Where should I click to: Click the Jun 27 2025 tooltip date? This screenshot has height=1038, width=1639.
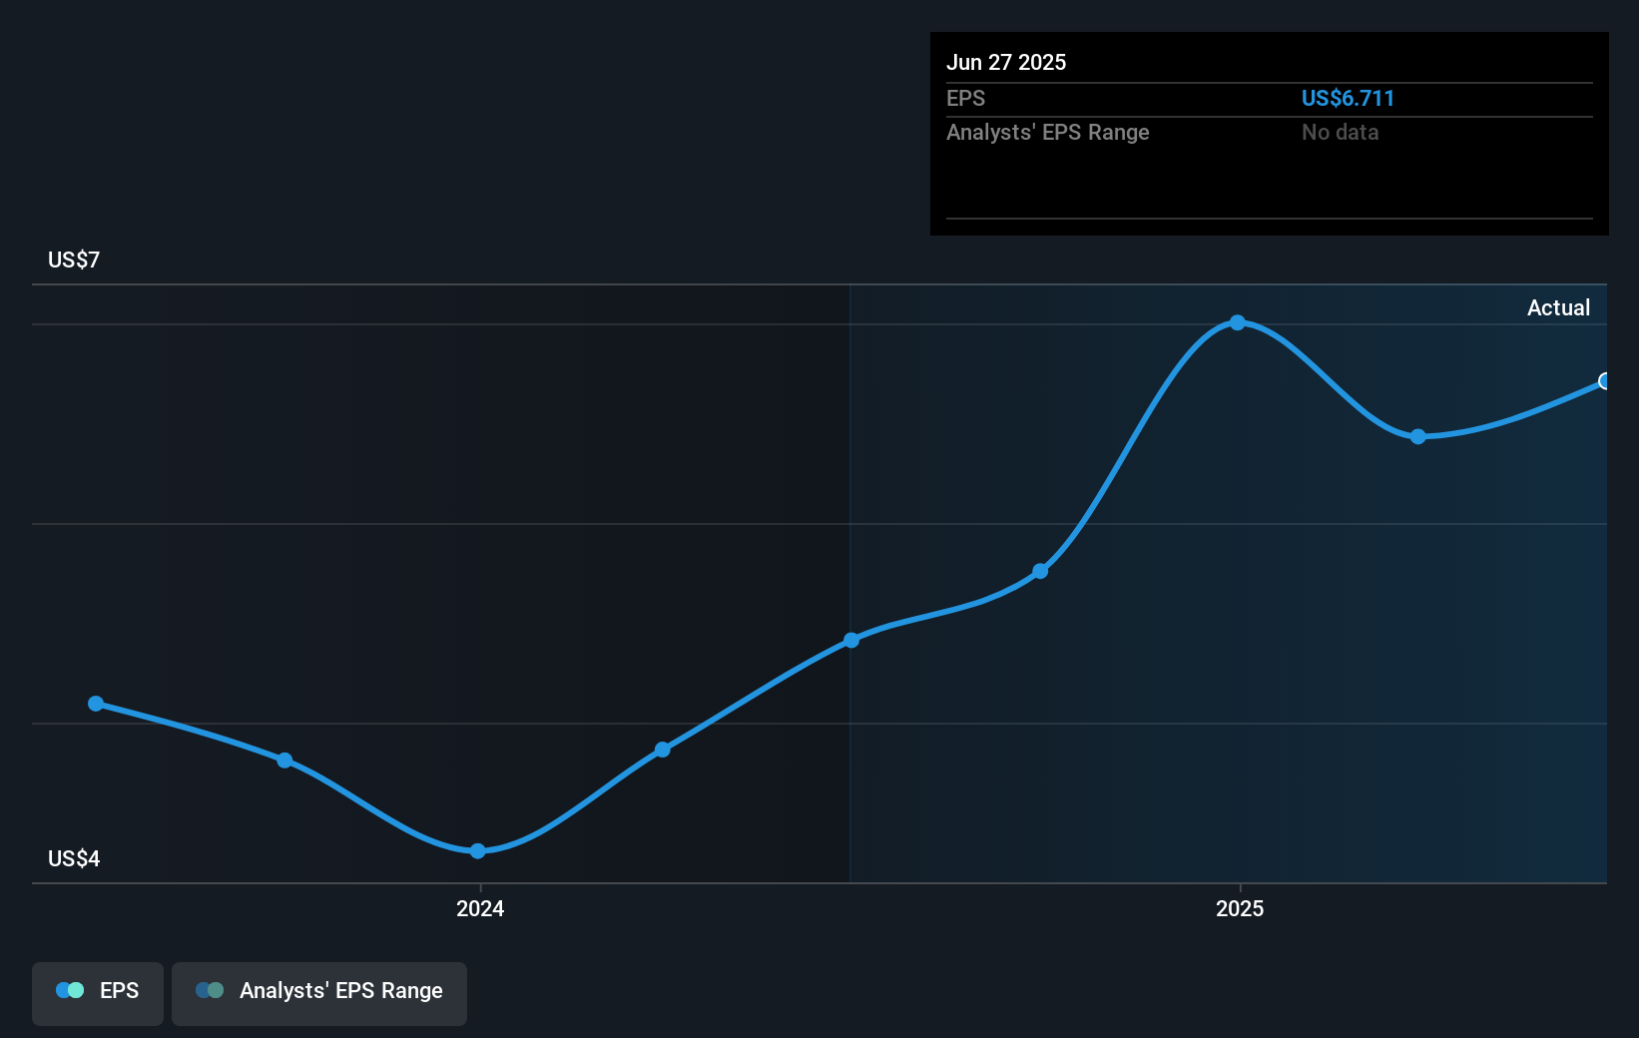click(x=1006, y=62)
